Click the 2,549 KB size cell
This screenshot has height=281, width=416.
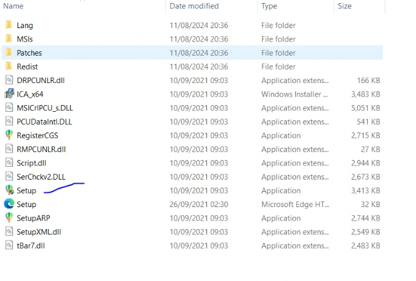(366, 232)
